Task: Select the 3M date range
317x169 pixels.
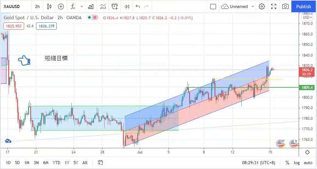Action: click(x=36, y=163)
